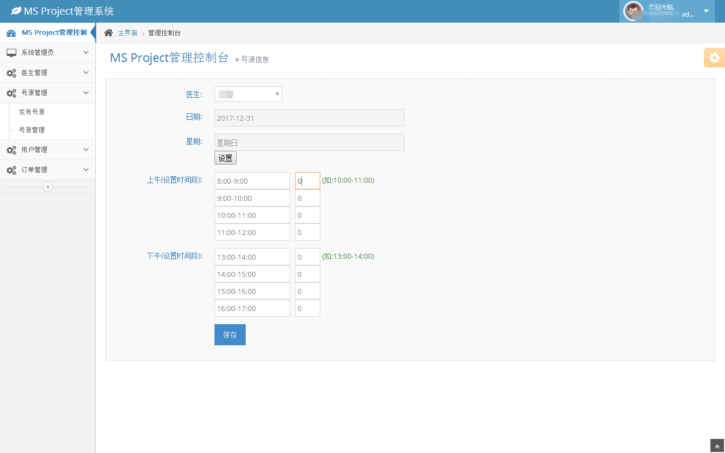The height and width of the screenshot is (453, 725).
Task: Click the home icon in breadcrumb
Action: 108,33
